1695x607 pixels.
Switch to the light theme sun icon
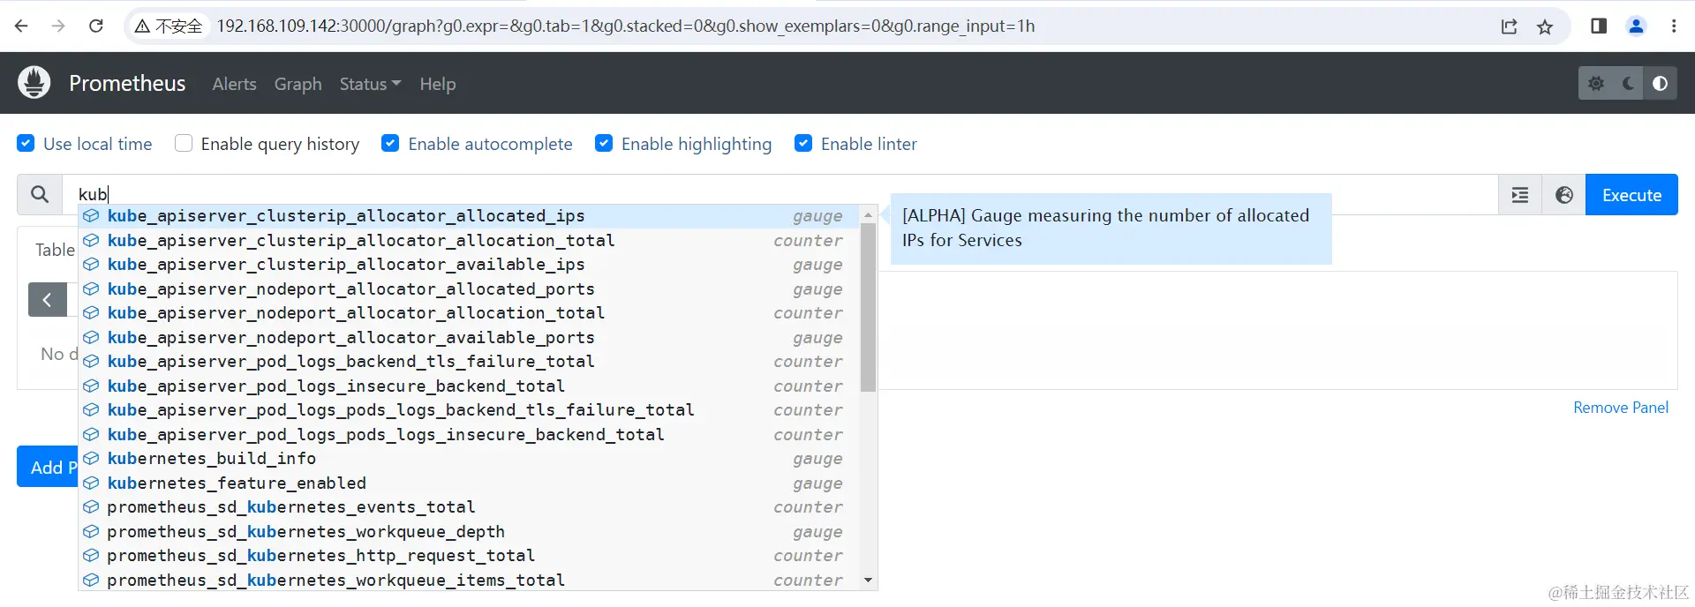coord(1596,84)
